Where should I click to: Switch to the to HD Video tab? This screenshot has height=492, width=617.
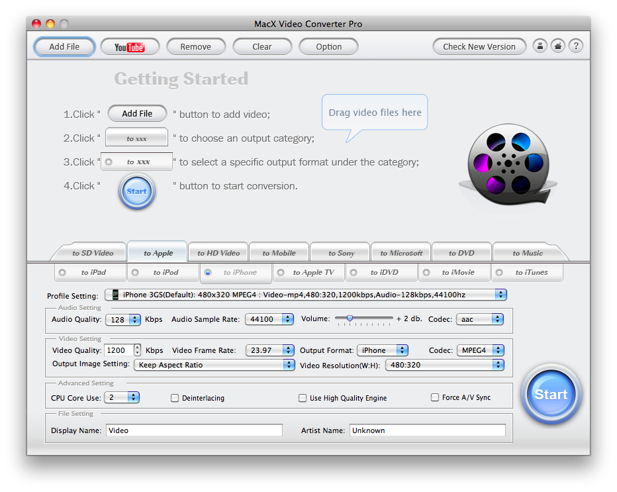pyautogui.click(x=218, y=253)
